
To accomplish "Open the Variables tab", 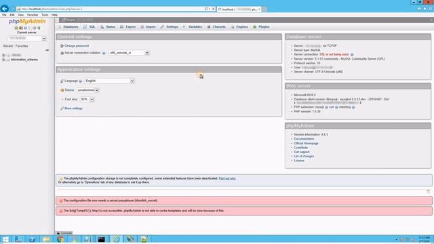I will tap(193, 27).
